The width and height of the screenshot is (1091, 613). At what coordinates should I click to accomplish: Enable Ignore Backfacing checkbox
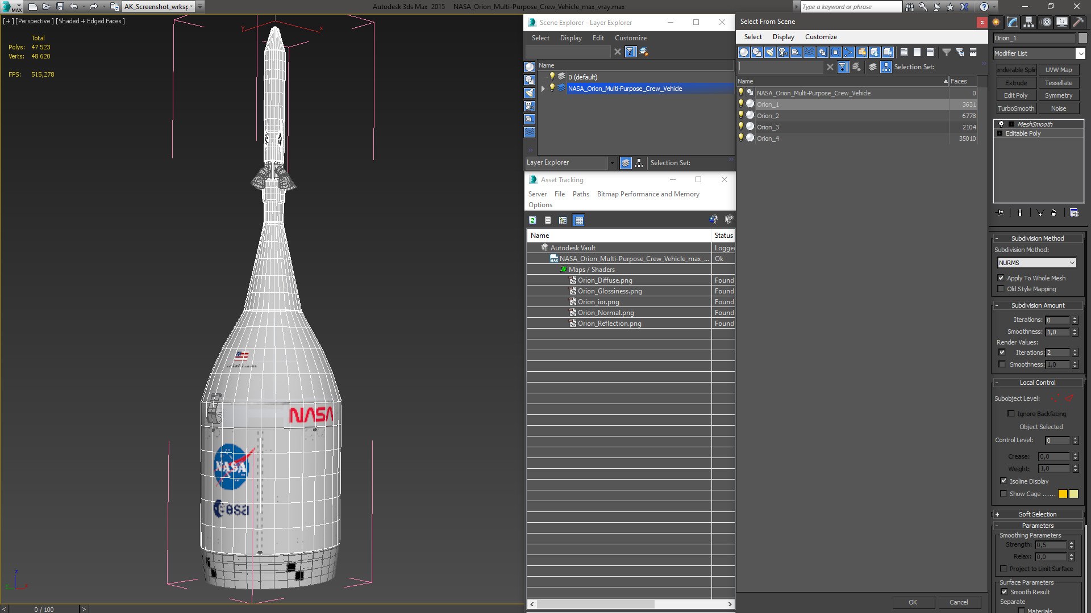(x=1011, y=414)
